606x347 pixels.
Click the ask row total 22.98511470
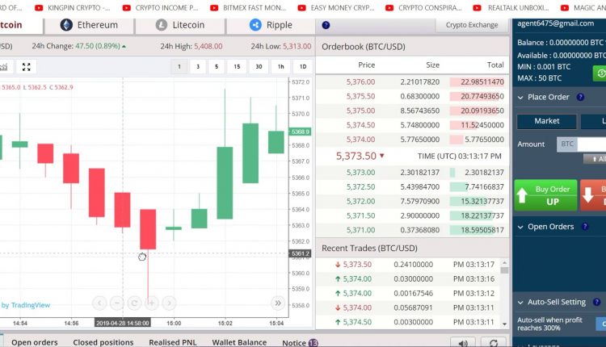pyautogui.click(x=482, y=82)
